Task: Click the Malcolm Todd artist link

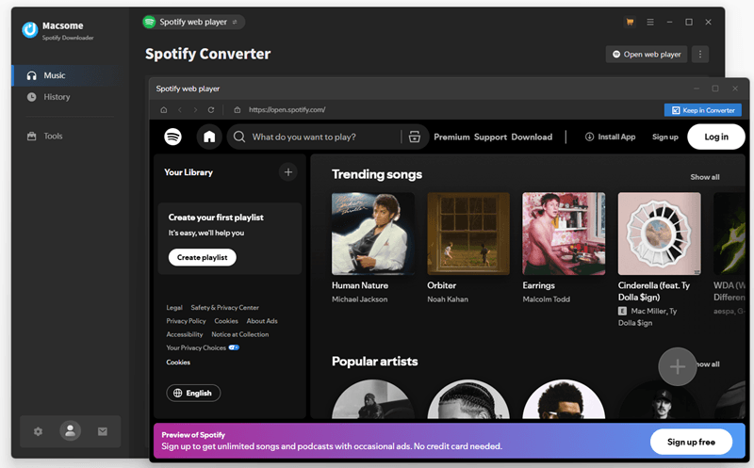Action: [547, 299]
